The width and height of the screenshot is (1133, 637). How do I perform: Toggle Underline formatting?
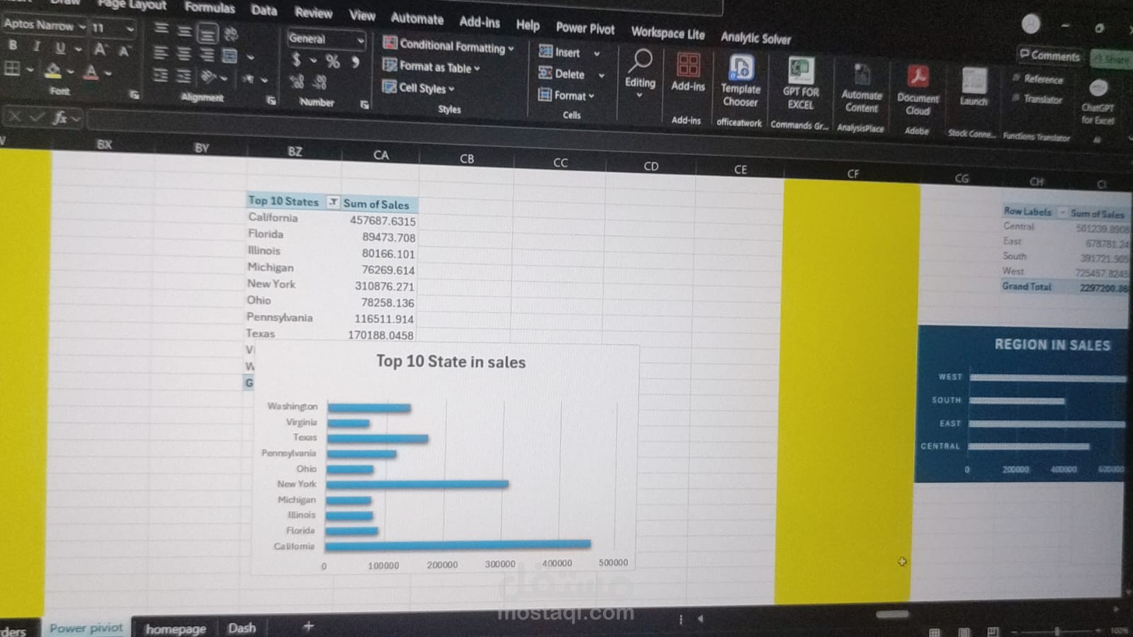pos(60,48)
